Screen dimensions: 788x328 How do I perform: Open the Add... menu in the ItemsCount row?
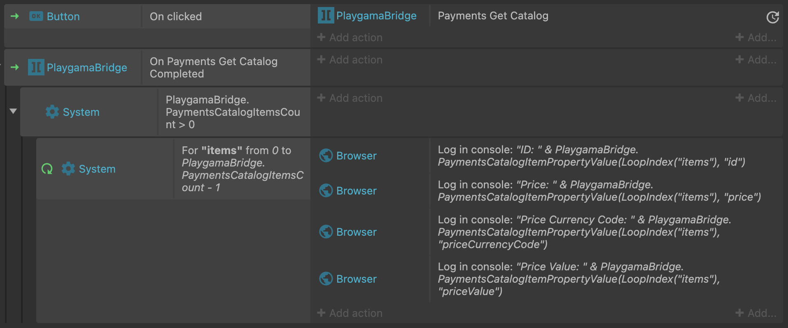click(756, 98)
